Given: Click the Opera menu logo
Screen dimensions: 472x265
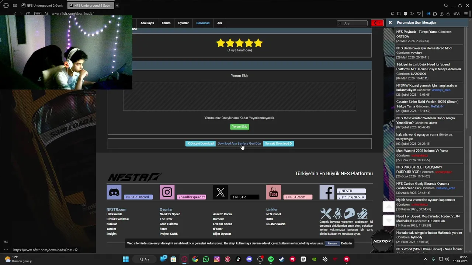Looking at the screenshot, I should pos(6,6).
